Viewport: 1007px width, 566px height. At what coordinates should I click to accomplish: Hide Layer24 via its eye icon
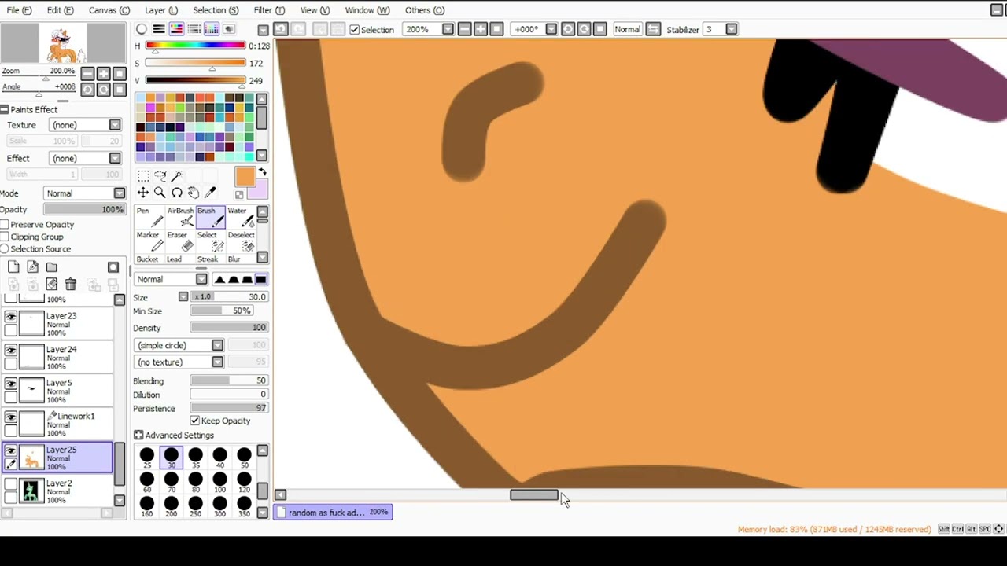[x=11, y=351]
